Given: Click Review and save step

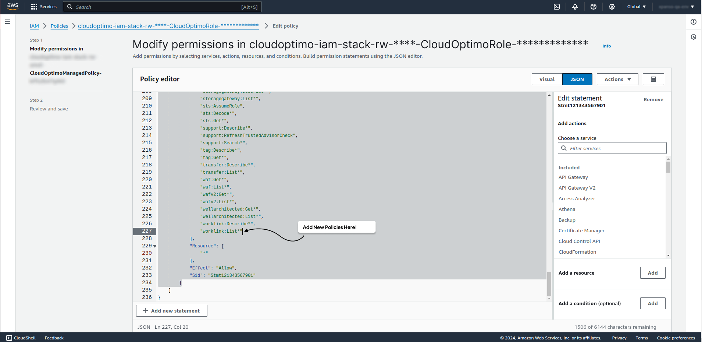Looking at the screenshot, I should click(x=49, y=109).
